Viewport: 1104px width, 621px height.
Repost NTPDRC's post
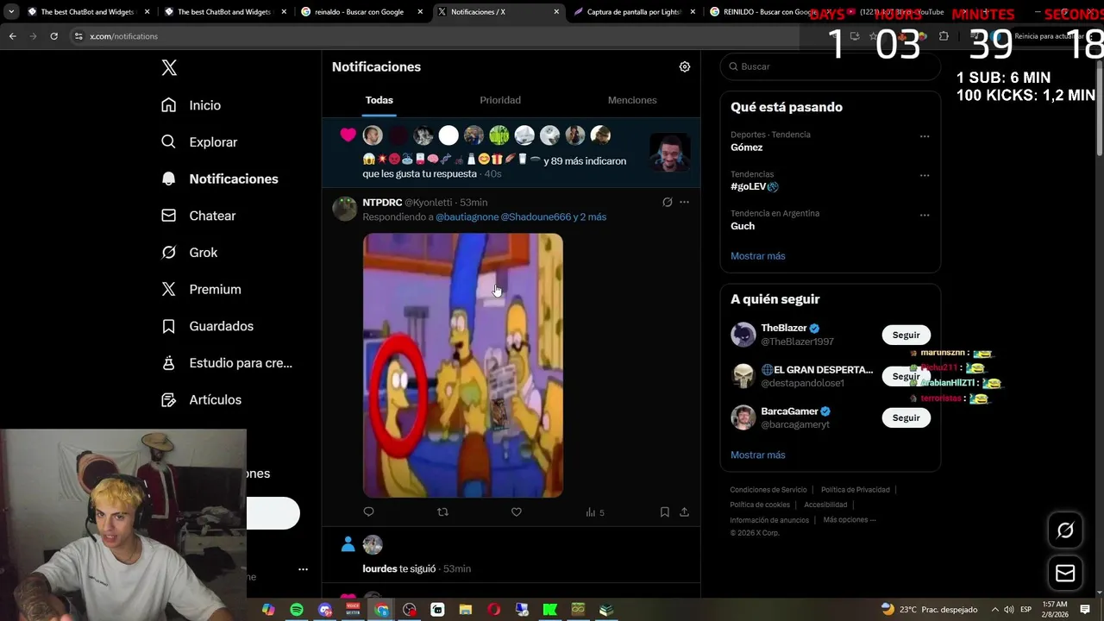[x=442, y=512]
